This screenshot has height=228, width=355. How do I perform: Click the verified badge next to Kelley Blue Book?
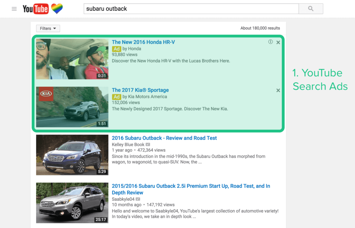coord(148,144)
